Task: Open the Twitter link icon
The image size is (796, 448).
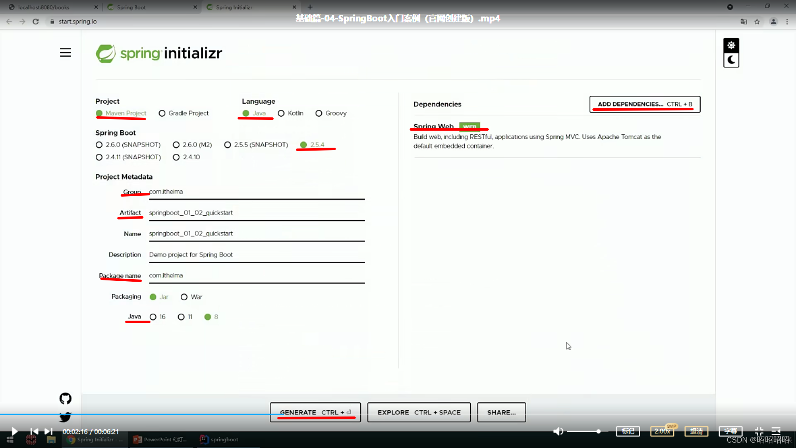Action: pyautogui.click(x=66, y=417)
